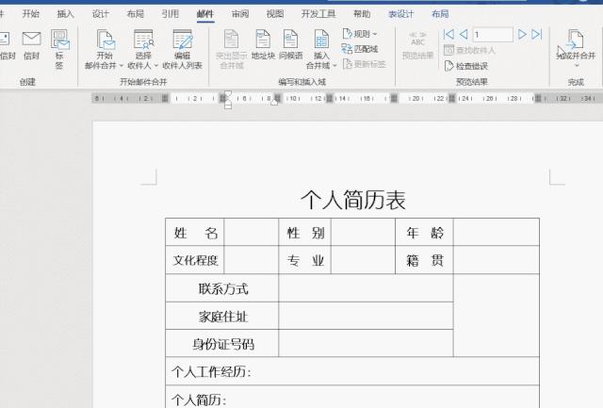
Task: Open the 设计 ribbon tab
Action: [x=101, y=14]
